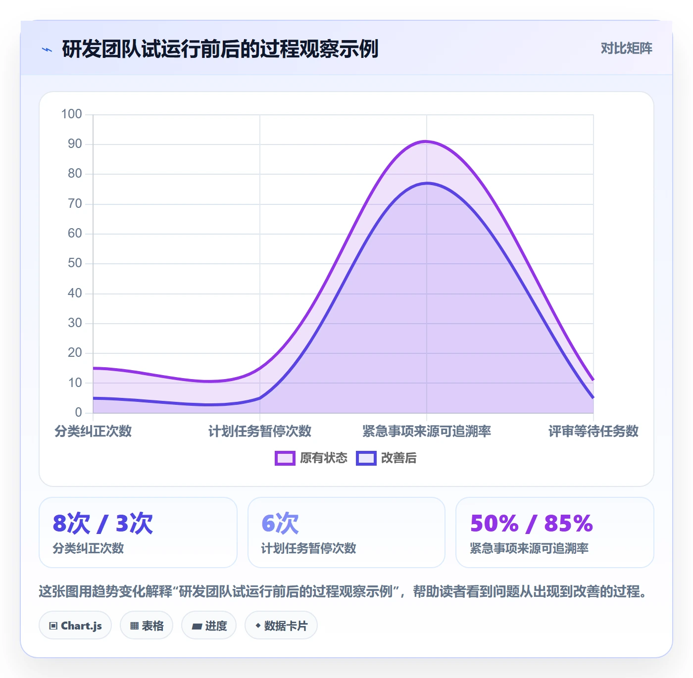Open the 6次 data card

pos(346,533)
